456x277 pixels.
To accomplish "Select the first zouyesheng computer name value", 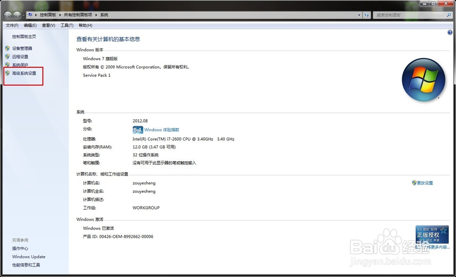I will tap(144, 183).
